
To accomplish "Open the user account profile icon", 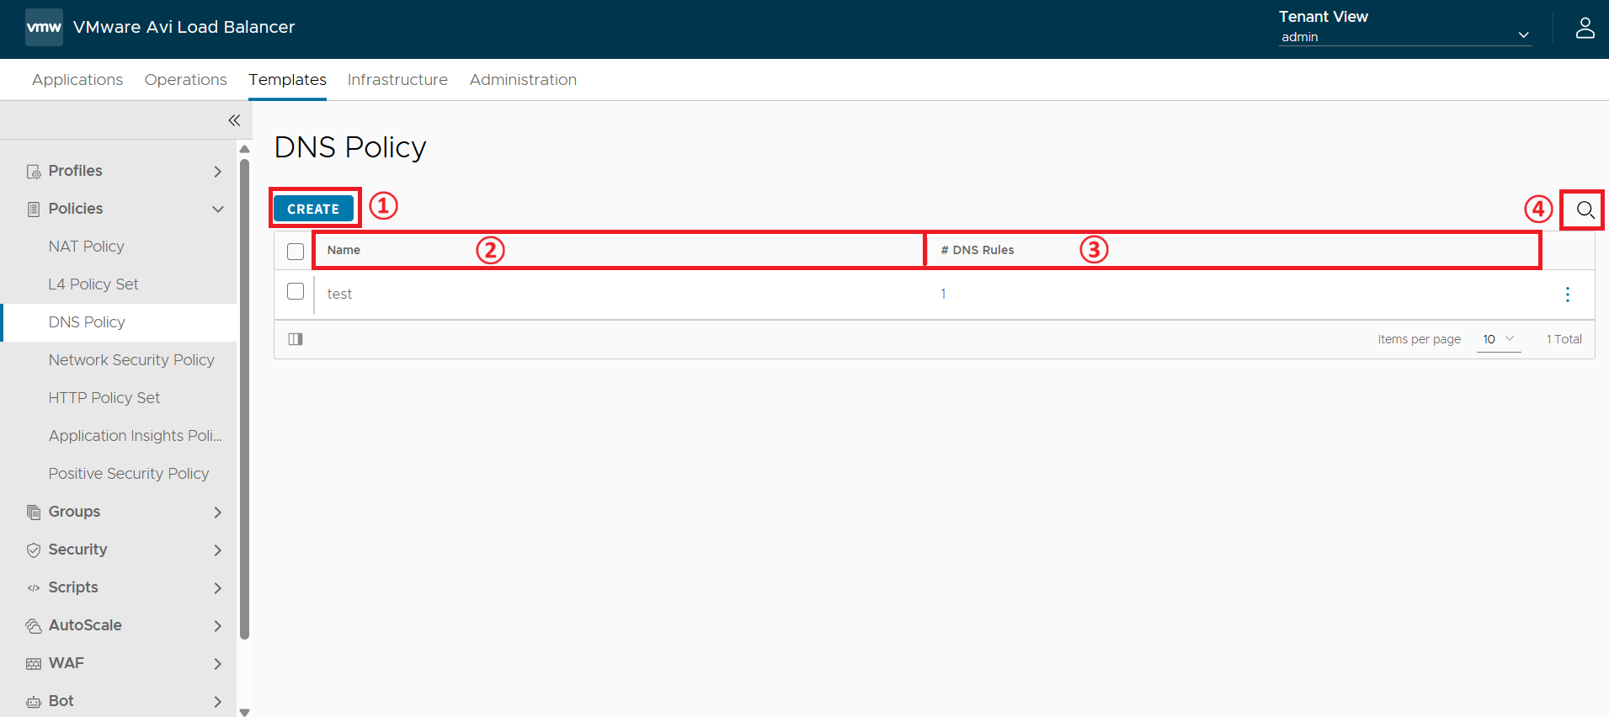I will (x=1585, y=28).
